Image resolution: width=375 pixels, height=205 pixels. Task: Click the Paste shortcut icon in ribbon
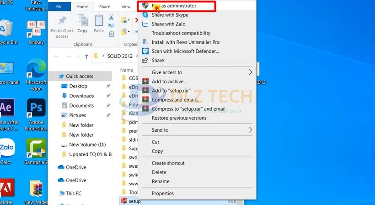pos(111,34)
